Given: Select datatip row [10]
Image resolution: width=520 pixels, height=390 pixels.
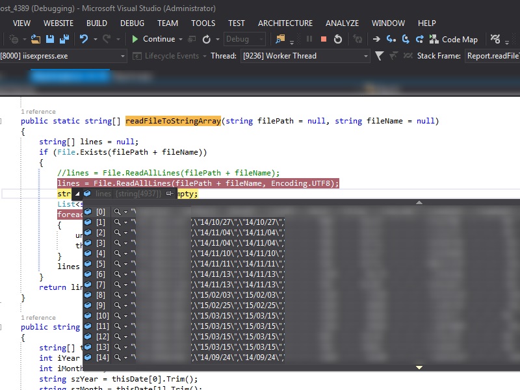Looking at the screenshot, I should tap(301, 316).
